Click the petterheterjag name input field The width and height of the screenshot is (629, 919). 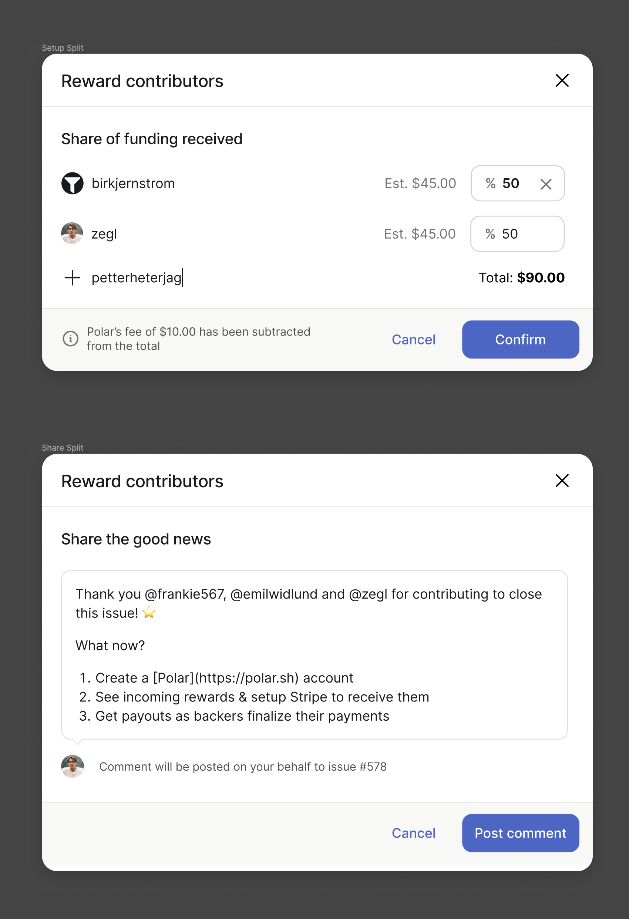pyautogui.click(x=137, y=277)
